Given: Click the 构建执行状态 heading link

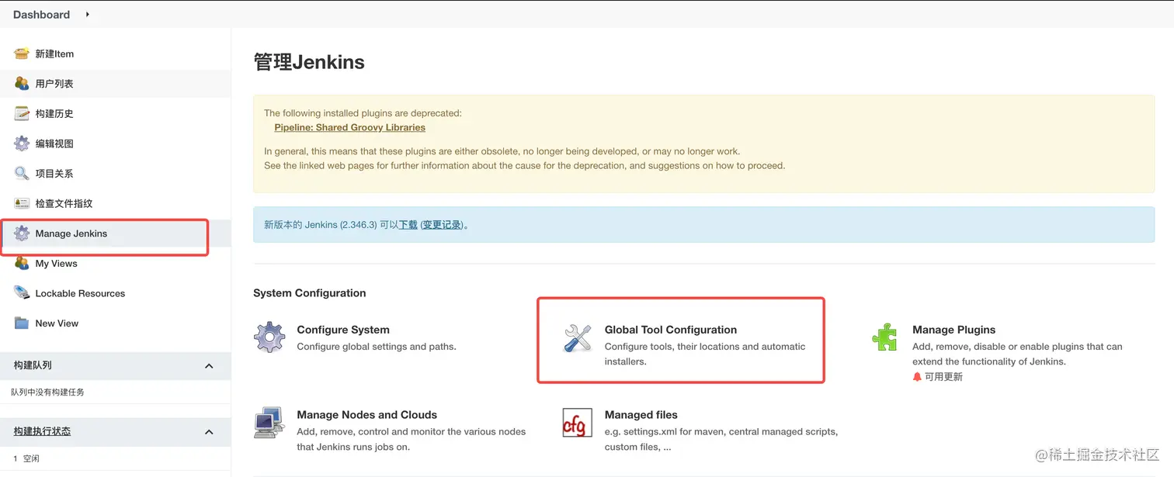Looking at the screenshot, I should pos(42,431).
